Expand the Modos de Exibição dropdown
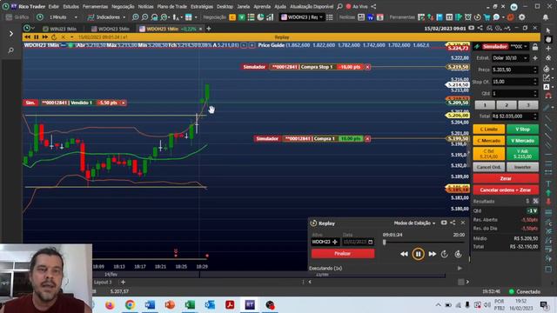557x313 pixels. tap(414, 223)
